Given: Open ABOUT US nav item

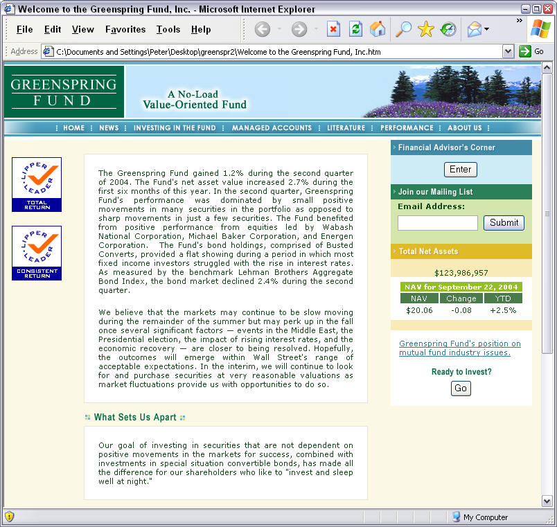Looking at the screenshot, I should (x=465, y=128).
